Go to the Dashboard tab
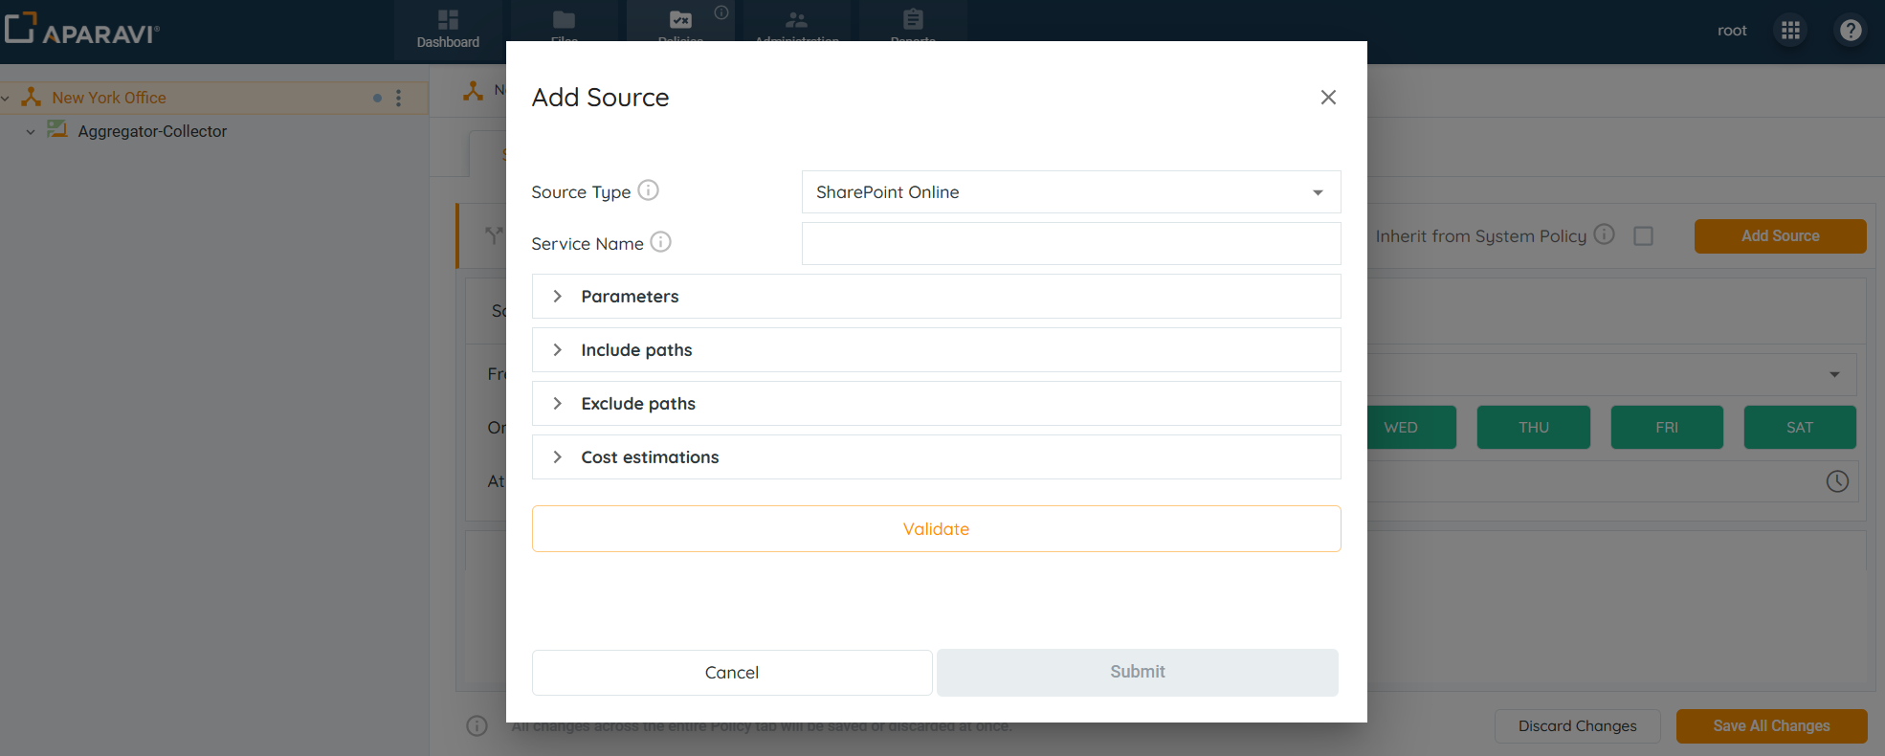 pos(448,30)
